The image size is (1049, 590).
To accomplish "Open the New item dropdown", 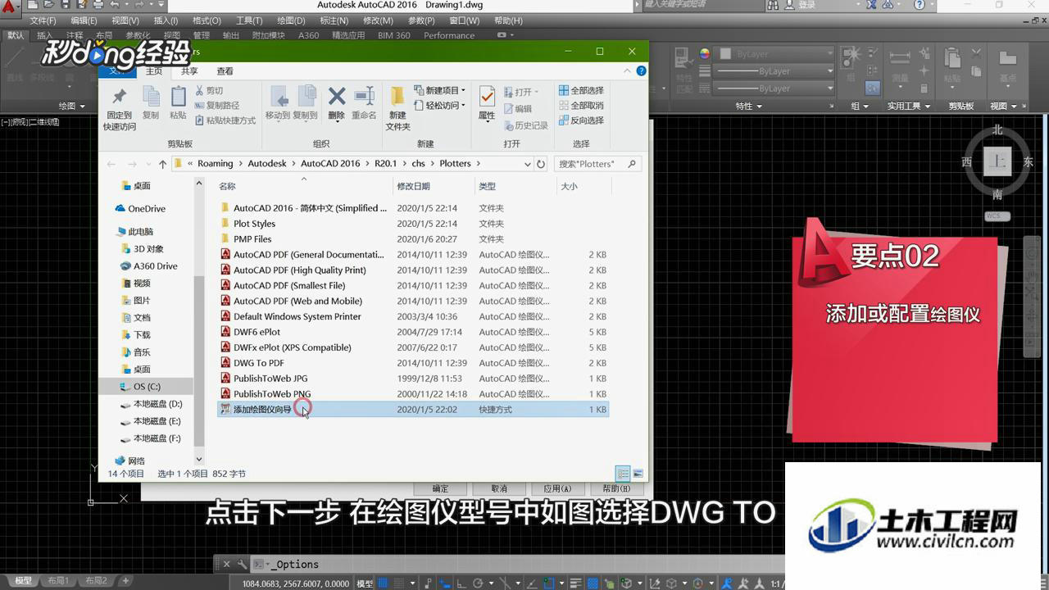I will pyautogui.click(x=440, y=90).
